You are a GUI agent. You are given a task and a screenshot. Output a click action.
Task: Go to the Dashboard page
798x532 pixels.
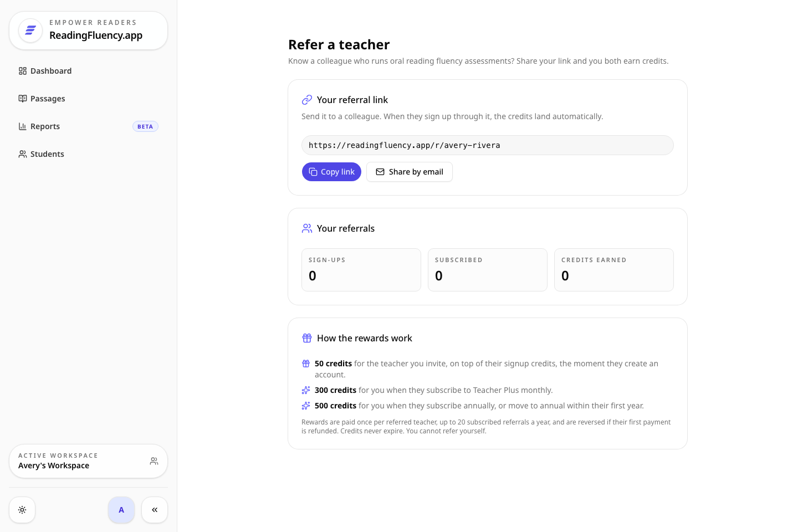coord(88,71)
